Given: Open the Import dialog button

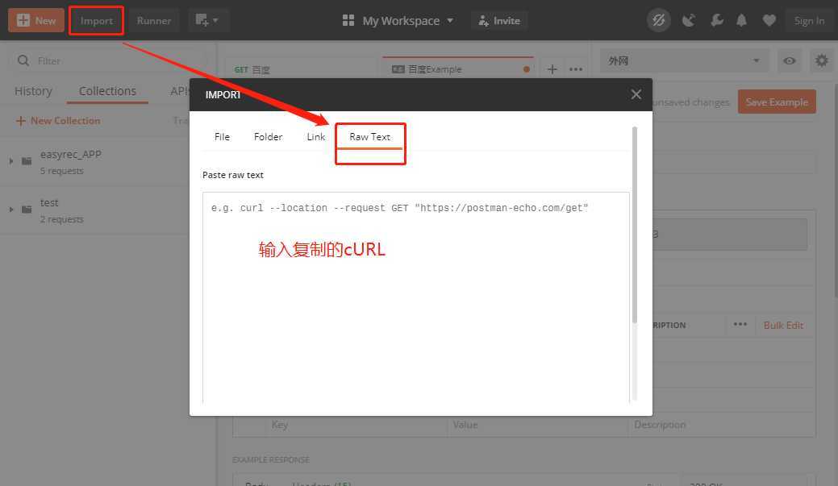Looking at the screenshot, I should [x=96, y=21].
